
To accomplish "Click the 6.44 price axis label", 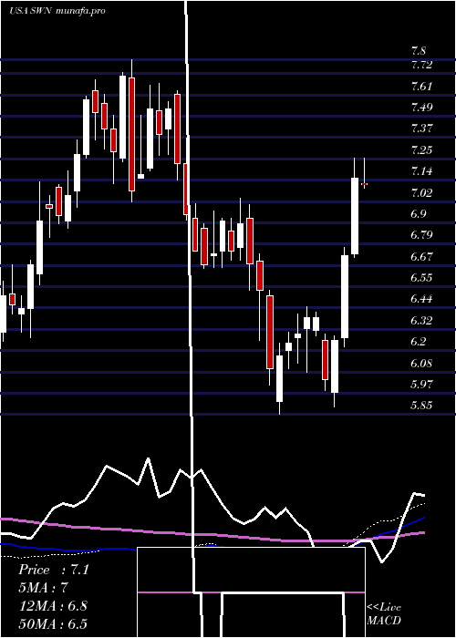I will point(421,299).
